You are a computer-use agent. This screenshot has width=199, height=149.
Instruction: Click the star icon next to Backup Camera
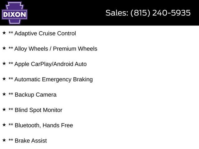[4, 94]
